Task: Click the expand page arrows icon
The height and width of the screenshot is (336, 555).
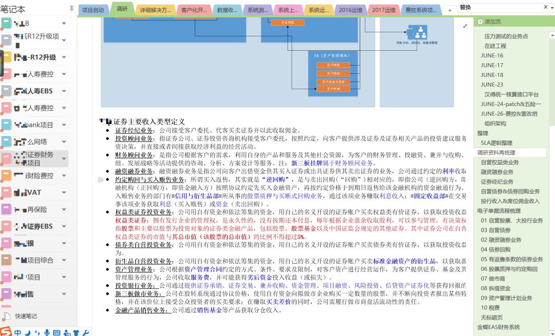Action: pos(465,26)
